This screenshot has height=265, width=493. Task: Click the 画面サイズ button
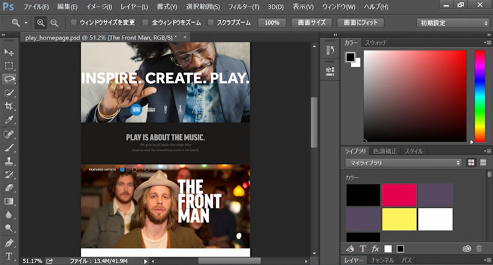[x=312, y=23]
